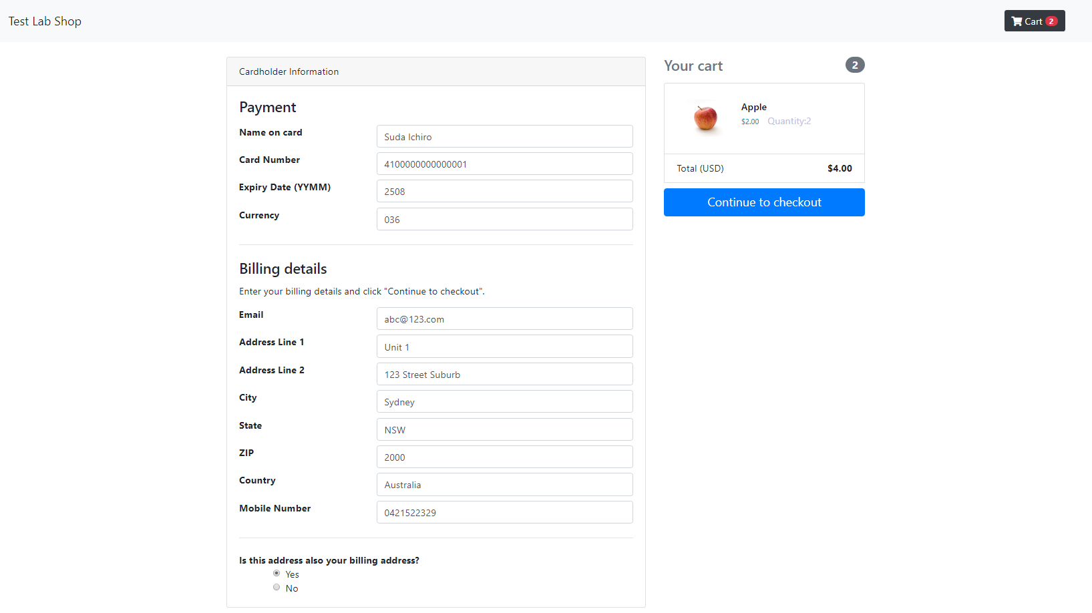The width and height of the screenshot is (1092, 613).
Task: Click the billing address question text
Action: point(329,560)
